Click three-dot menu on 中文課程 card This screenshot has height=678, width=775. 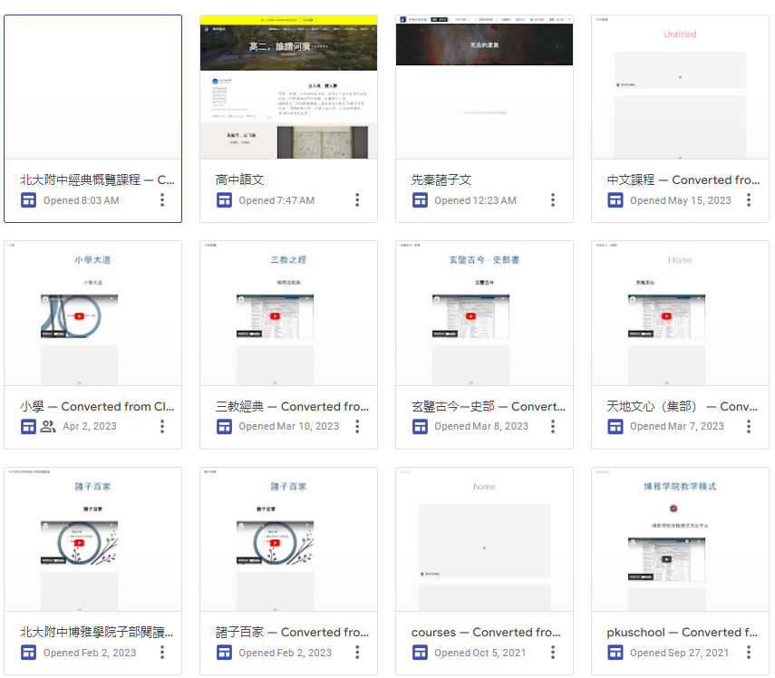749,200
